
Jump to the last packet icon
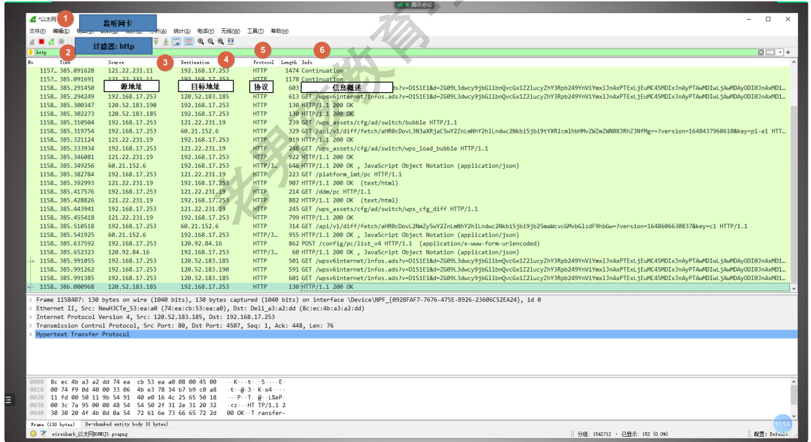(x=167, y=41)
